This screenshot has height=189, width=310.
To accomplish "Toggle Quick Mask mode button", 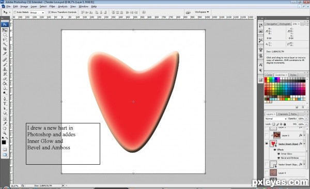I will (x=5, y=149).
